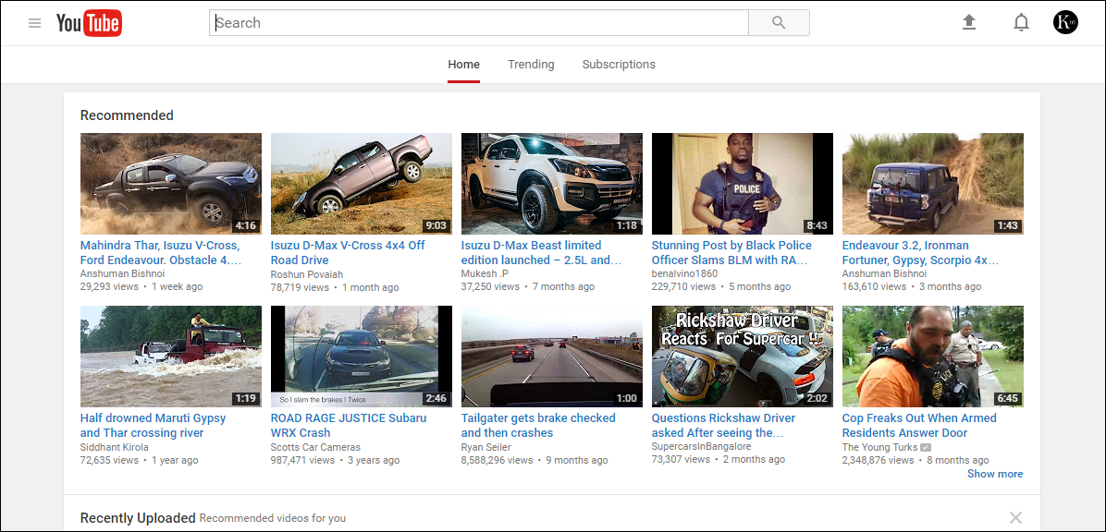Visit the Mukesh .P channel
1106x532 pixels.
tap(485, 274)
